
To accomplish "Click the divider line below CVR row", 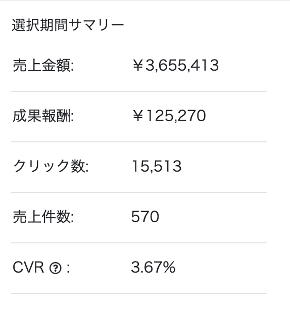I will (139, 293).
